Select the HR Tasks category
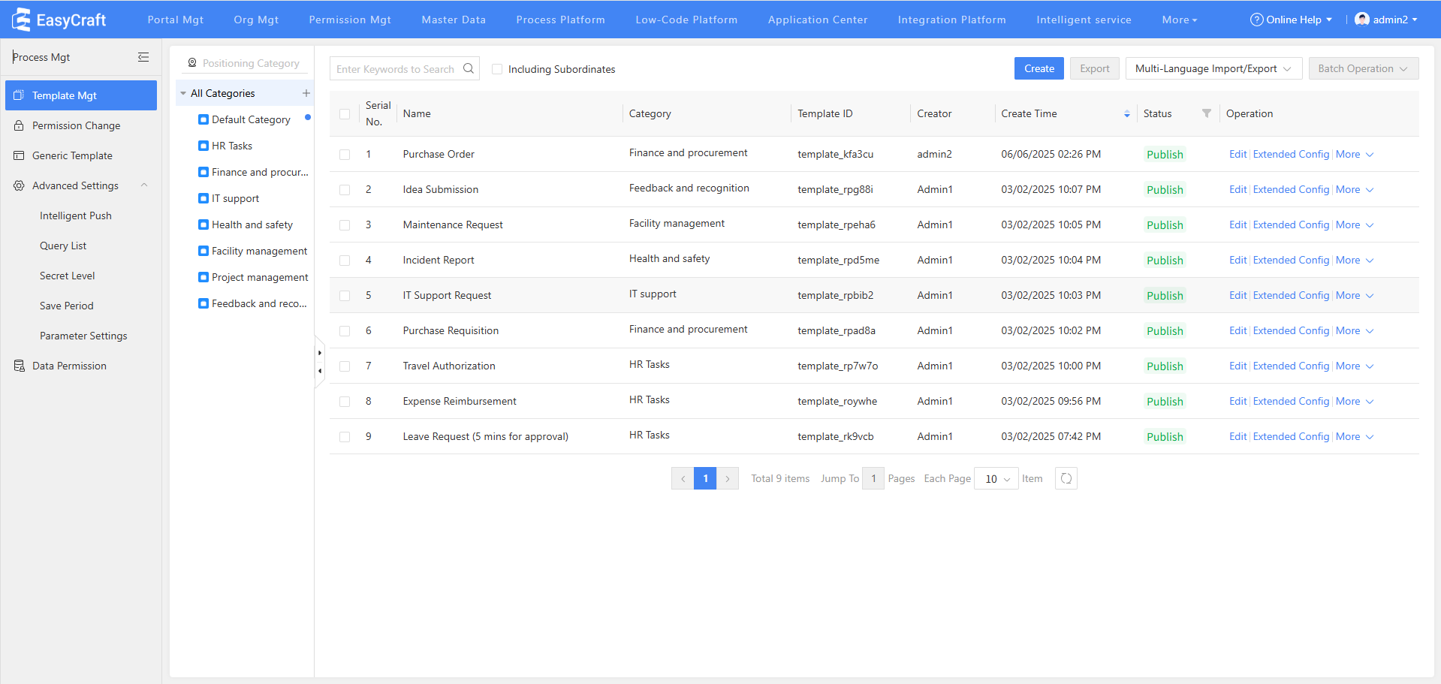 [x=231, y=146]
